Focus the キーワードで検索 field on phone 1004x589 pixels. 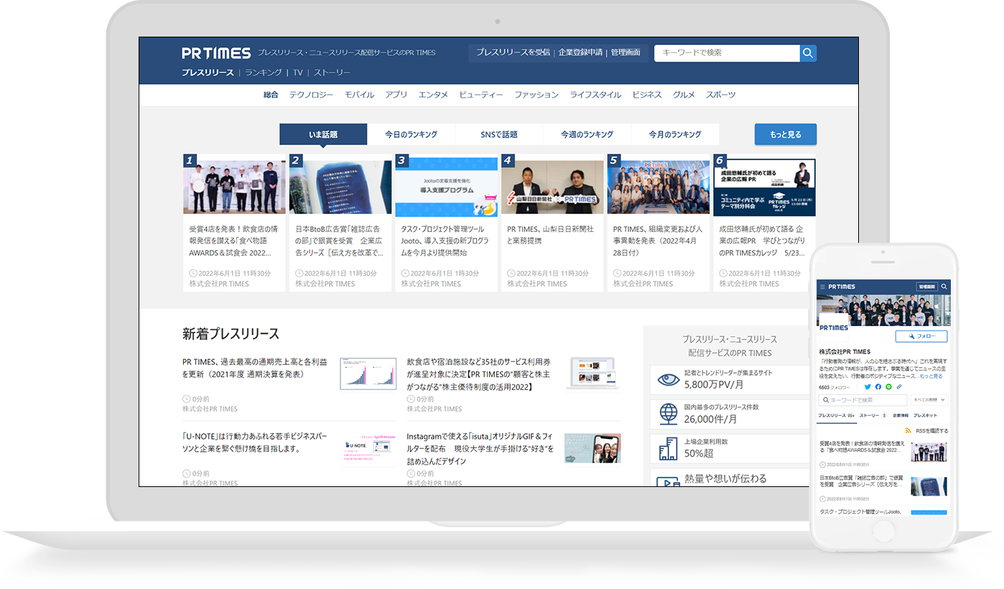(x=863, y=400)
